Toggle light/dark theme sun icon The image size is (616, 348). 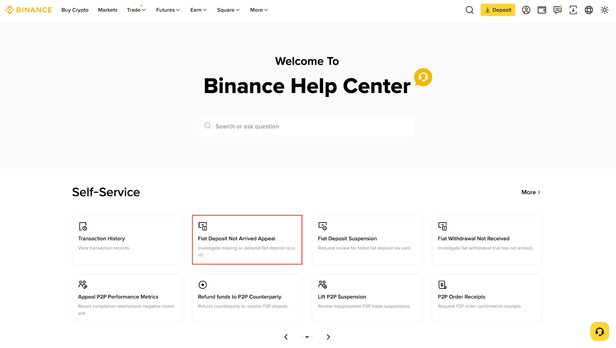pyautogui.click(x=604, y=10)
